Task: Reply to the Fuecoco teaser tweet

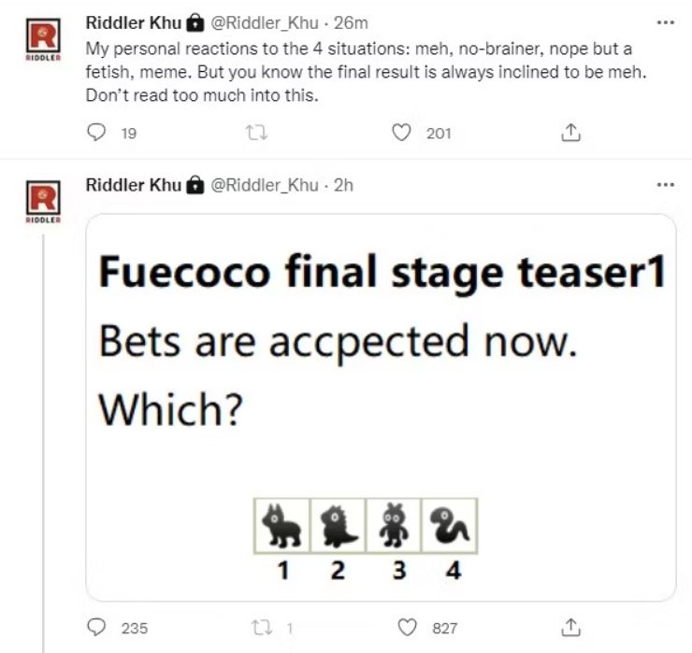Action: pyautogui.click(x=98, y=629)
